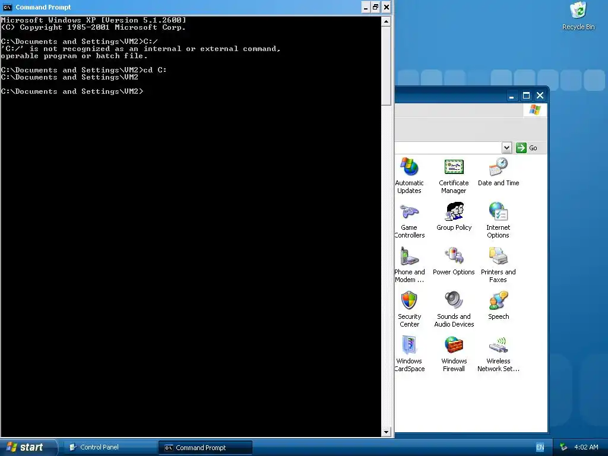The height and width of the screenshot is (456, 608).
Task: Click taskbar clock showing 4:02 AM
Action: tap(586, 447)
